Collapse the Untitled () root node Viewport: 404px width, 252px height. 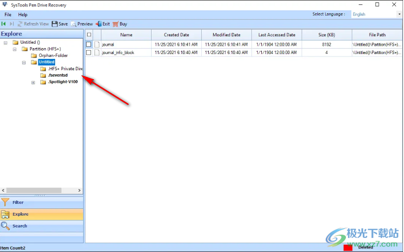[x=5, y=43]
